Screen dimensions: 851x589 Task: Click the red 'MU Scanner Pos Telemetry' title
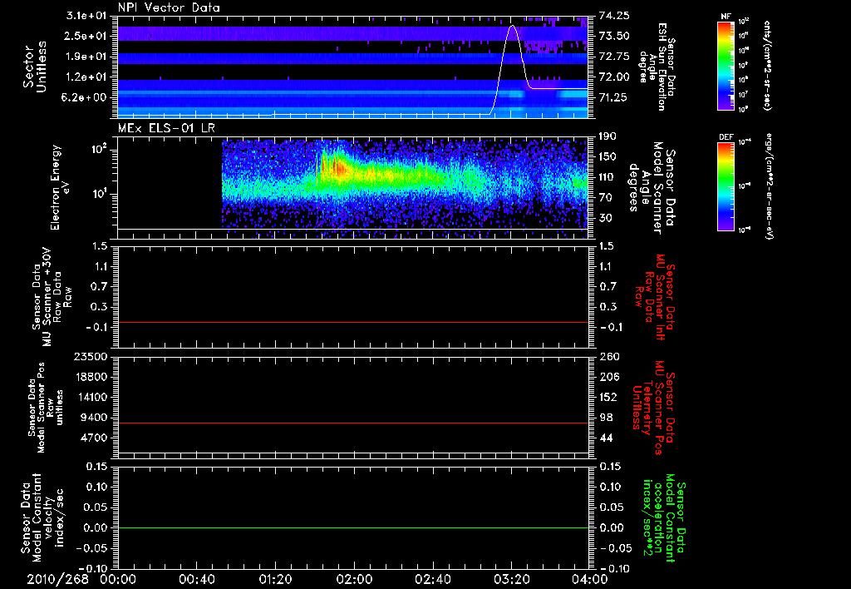(654, 407)
